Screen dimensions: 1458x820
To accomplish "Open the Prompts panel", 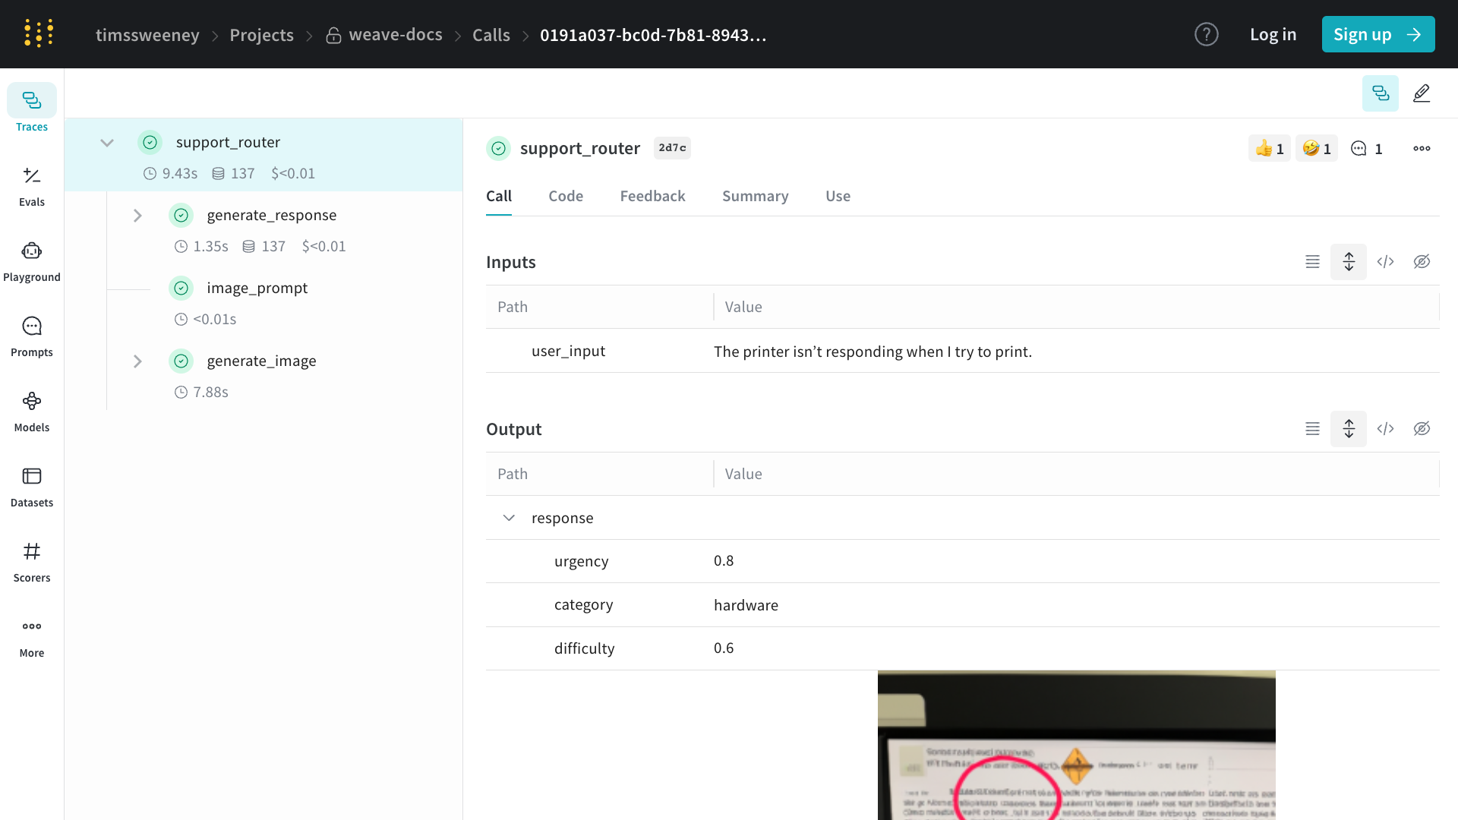I will [31, 336].
